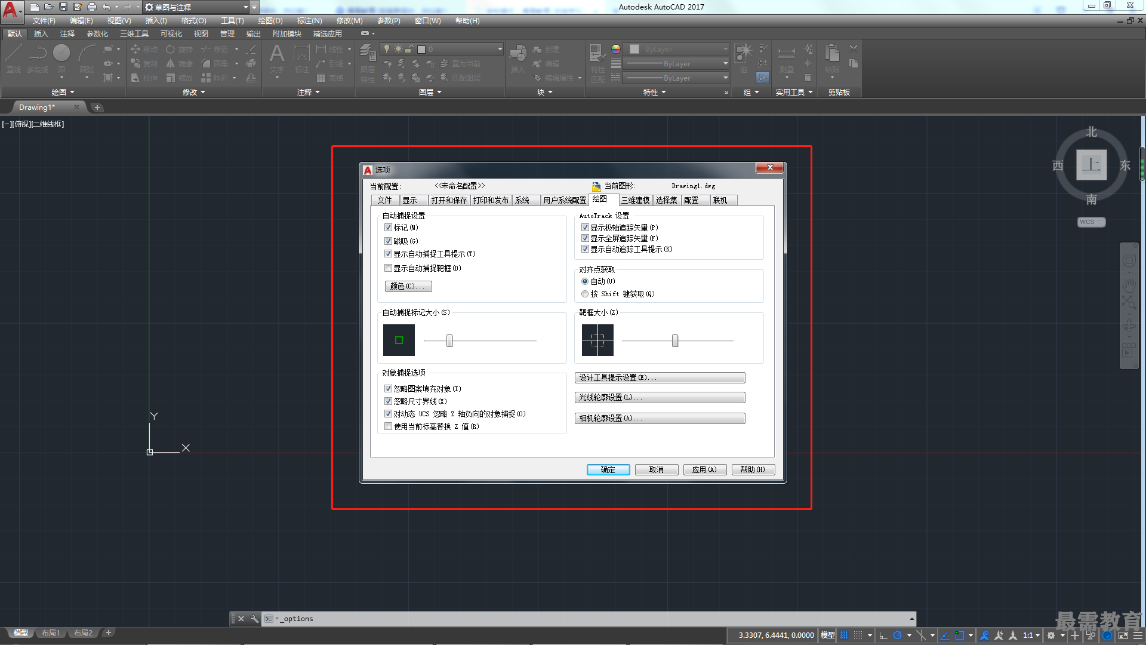
Task: Click the Save icon in quick access toolbar
Action: point(63,7)
